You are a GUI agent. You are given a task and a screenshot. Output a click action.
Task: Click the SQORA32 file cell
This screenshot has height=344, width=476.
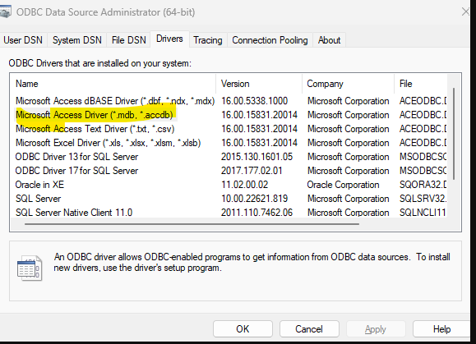(x=423, y=185)
